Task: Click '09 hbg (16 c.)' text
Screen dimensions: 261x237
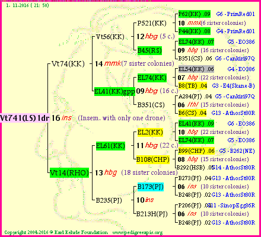Action: [157, 91]
